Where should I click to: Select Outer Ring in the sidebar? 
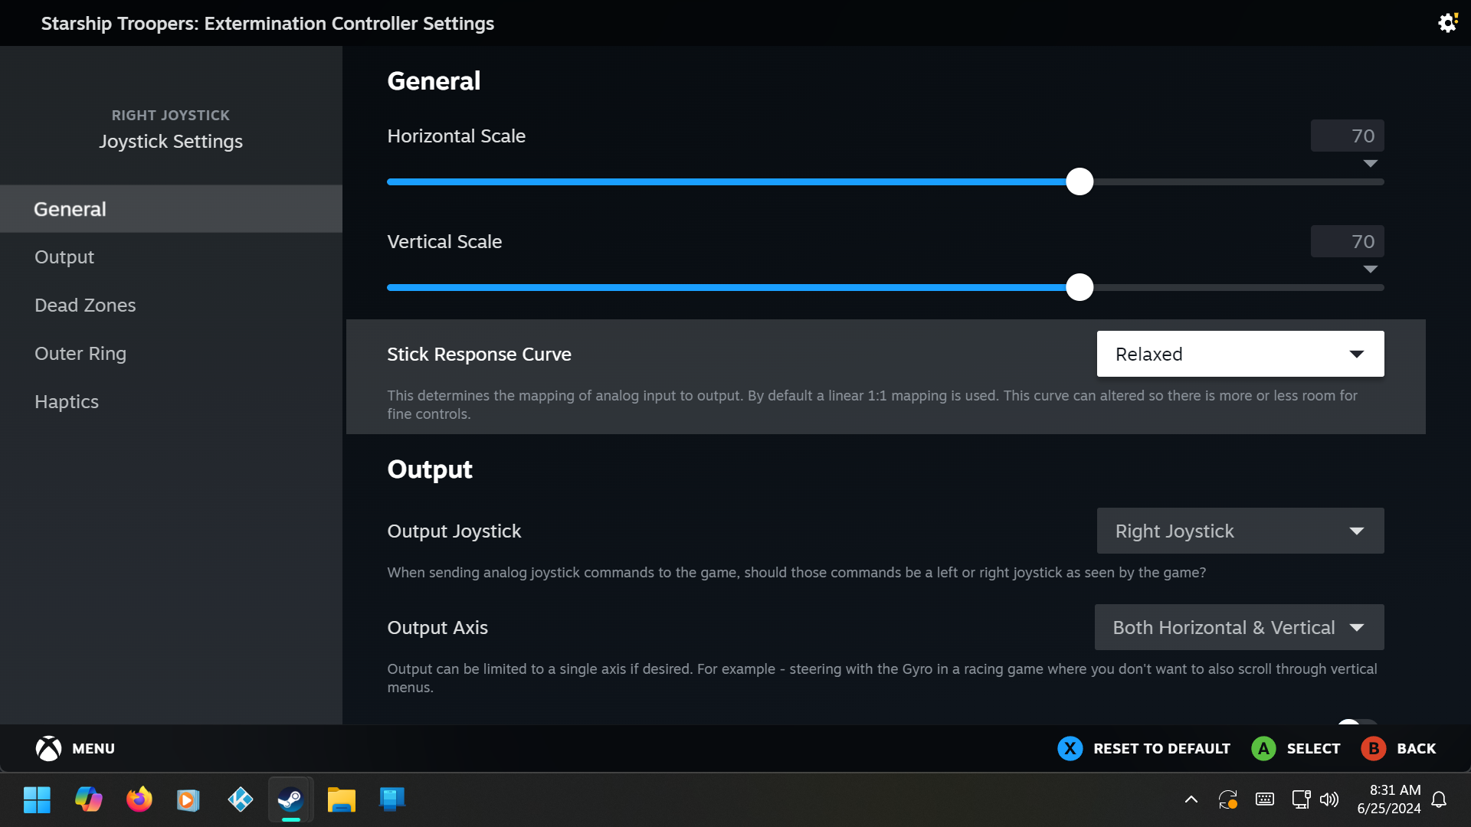click(x=80, y=353)
